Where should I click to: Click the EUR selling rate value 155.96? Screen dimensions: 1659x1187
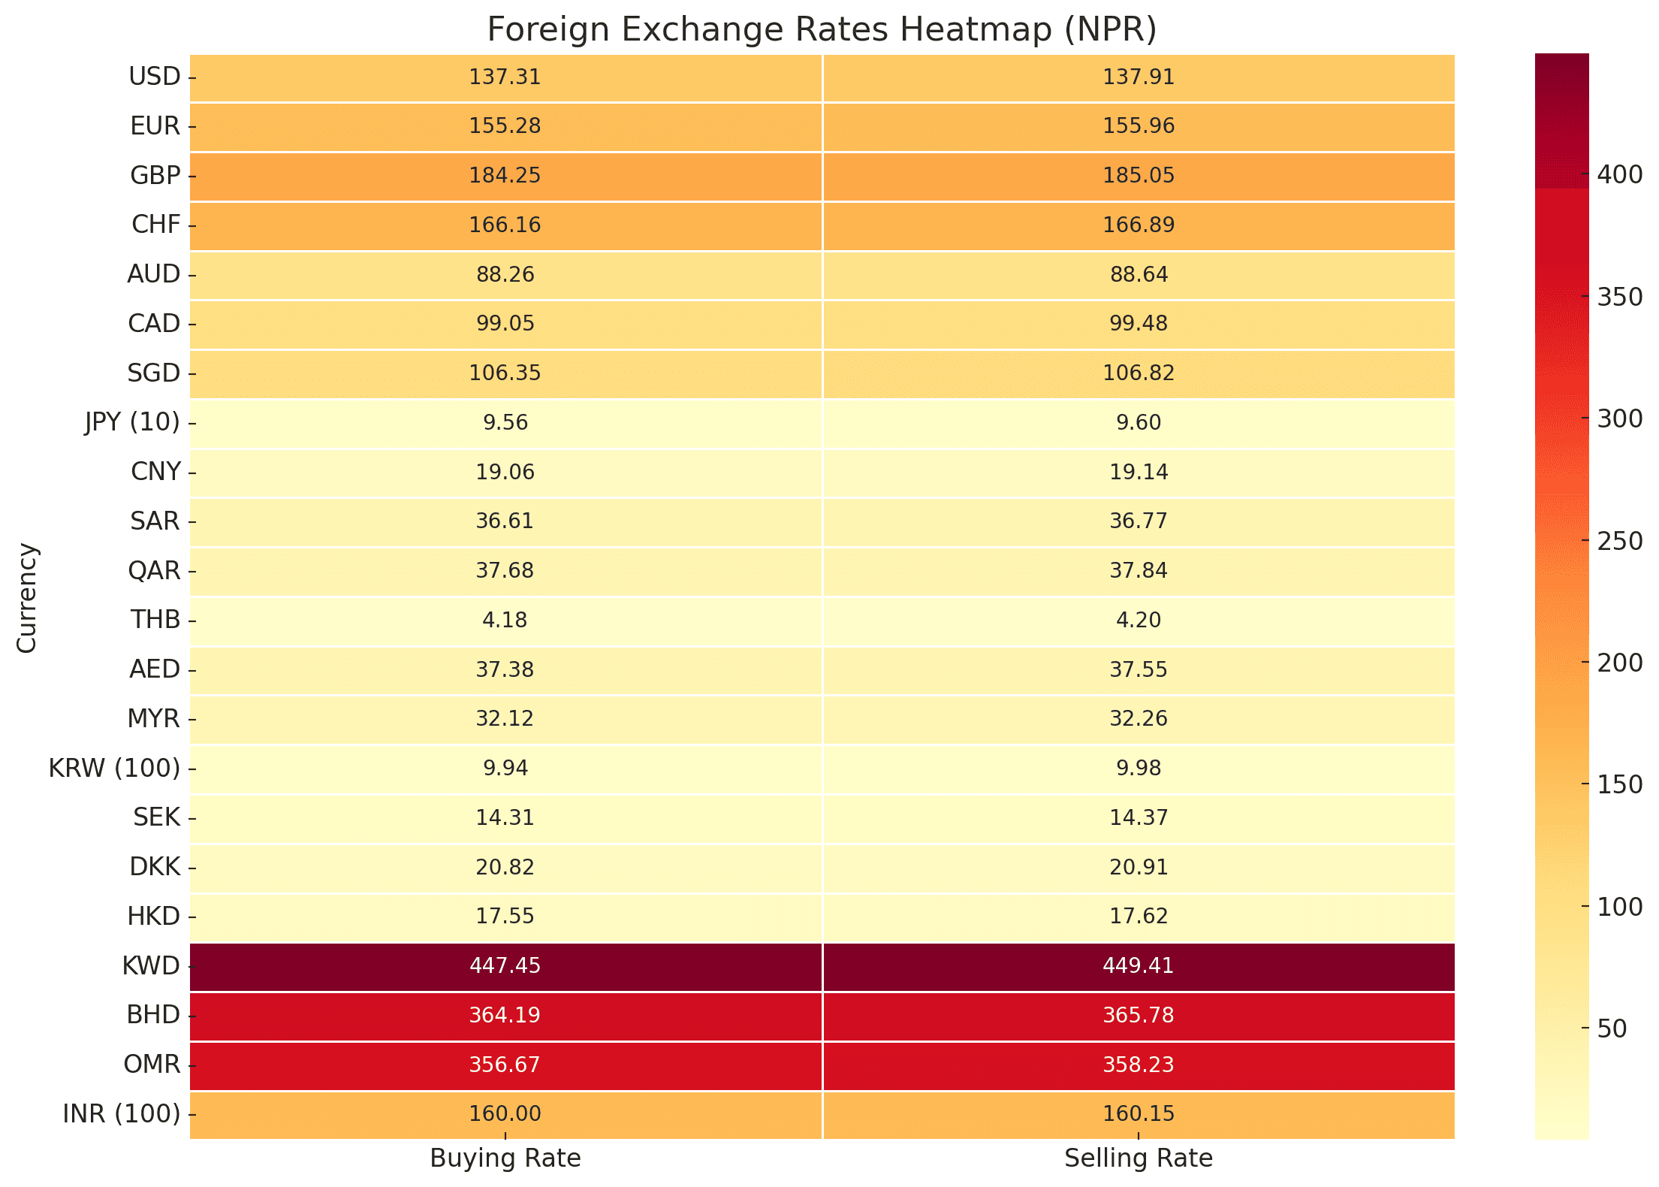(1138, 126)
